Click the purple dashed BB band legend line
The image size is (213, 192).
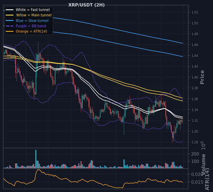[9, 26]
